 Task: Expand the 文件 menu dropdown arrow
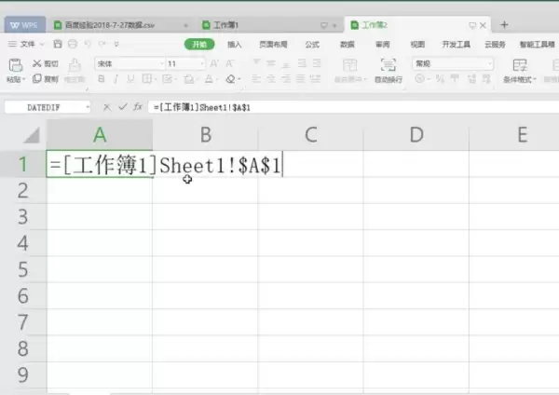(42, 44)
